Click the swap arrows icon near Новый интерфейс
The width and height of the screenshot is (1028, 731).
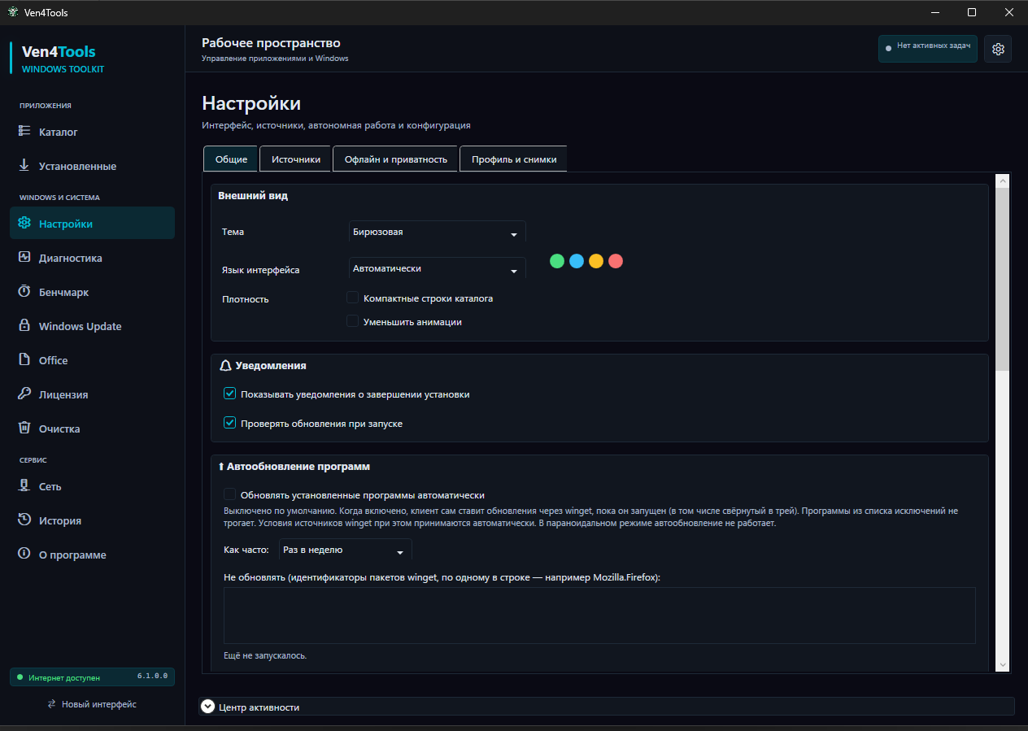[x=52, y=704]
